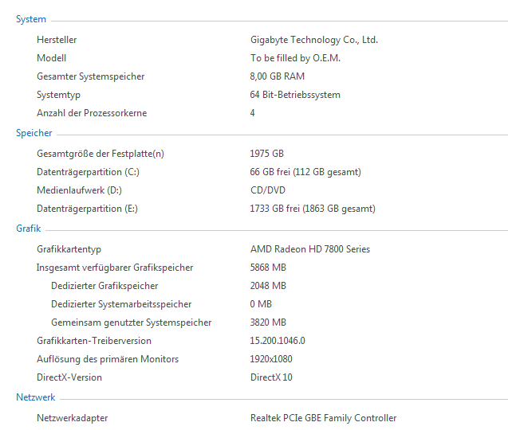508x430 pixels.
Task: Click the Gemeinsam genutzter Systemspeicher label
Action: click(132, 322)
